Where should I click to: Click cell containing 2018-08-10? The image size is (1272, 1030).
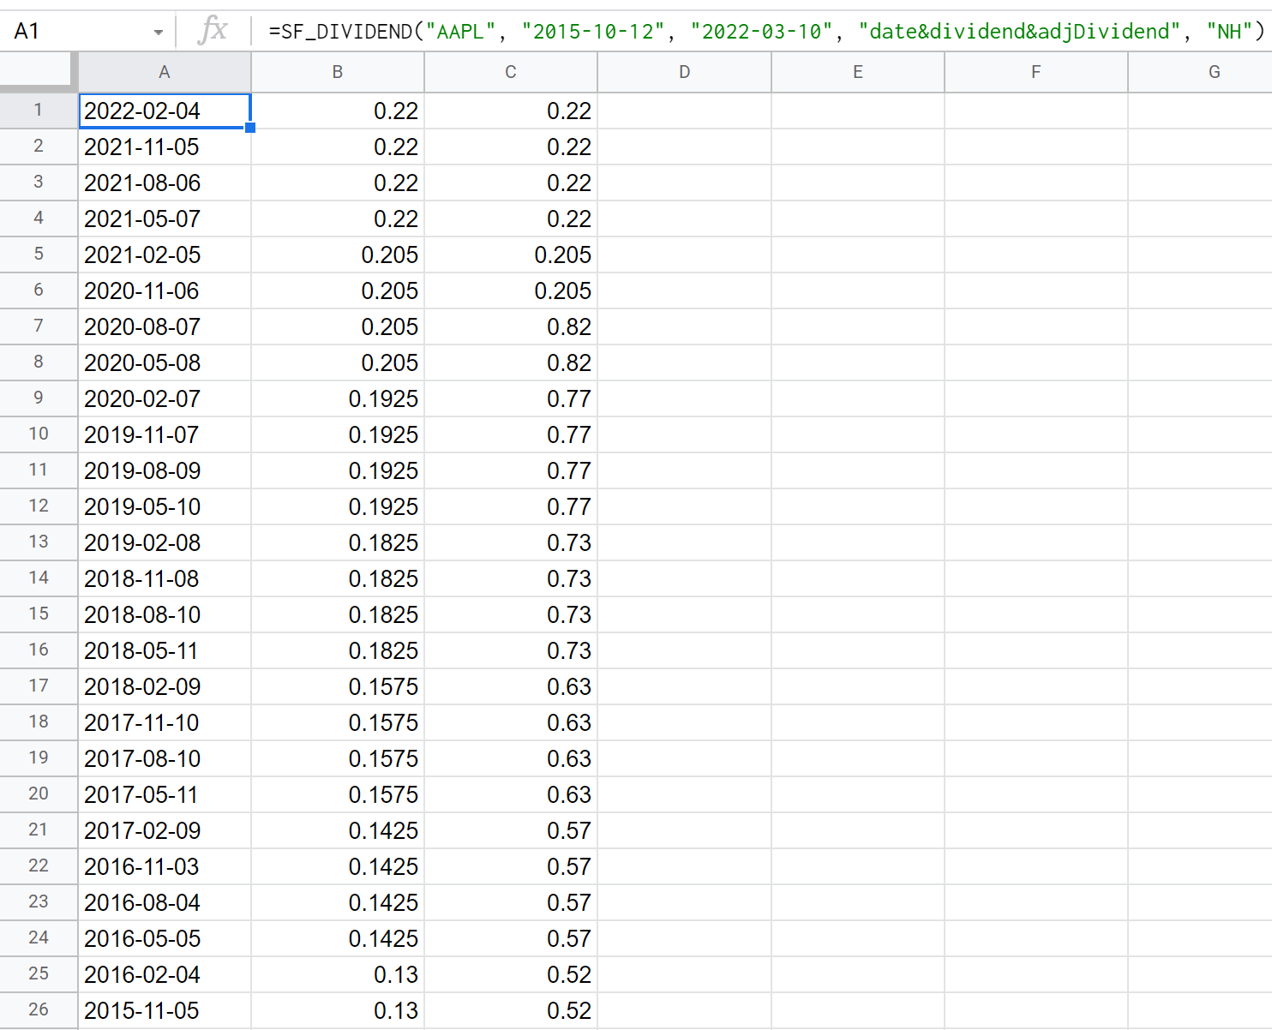(165, 614)
